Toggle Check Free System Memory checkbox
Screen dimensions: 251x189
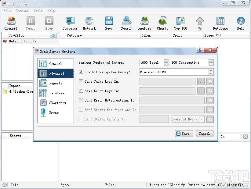click(81, 72)
